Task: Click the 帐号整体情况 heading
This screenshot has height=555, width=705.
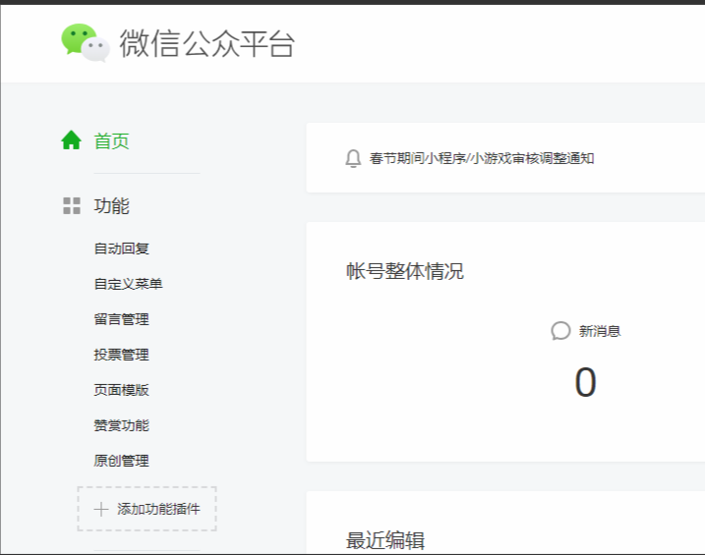Action: (x=405, y=271)
